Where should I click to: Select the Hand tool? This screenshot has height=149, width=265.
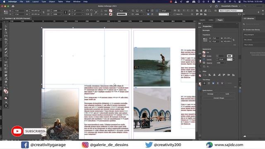pos(6,82)
